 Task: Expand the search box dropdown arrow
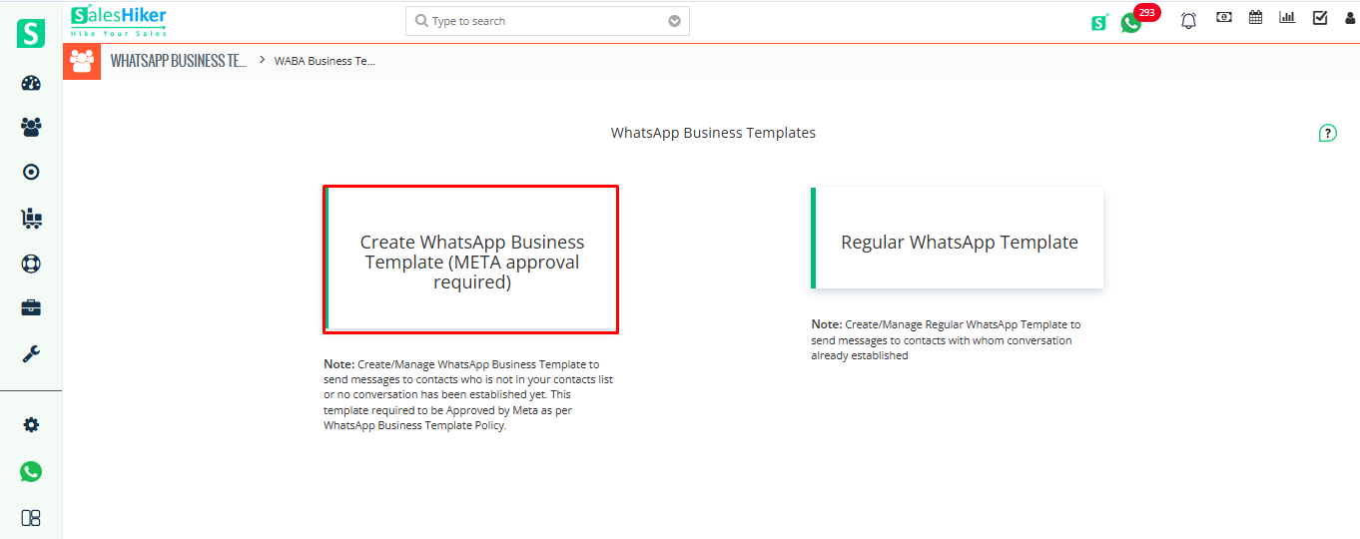pos(674,21)
